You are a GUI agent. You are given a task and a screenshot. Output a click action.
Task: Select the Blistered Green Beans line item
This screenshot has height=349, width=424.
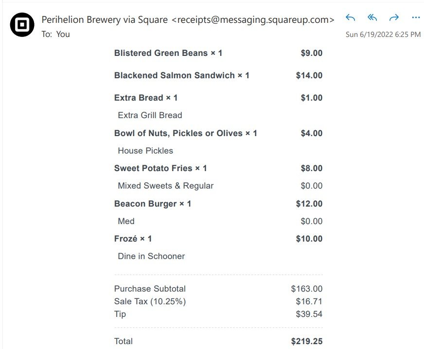pos(168,53)
